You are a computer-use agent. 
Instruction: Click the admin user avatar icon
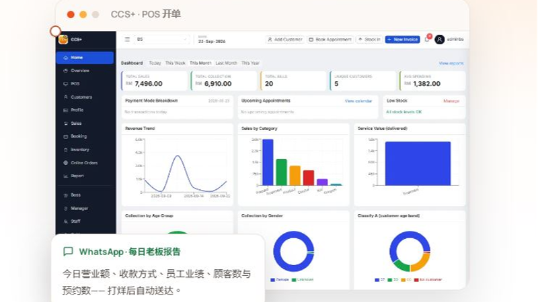pos(440,40)
